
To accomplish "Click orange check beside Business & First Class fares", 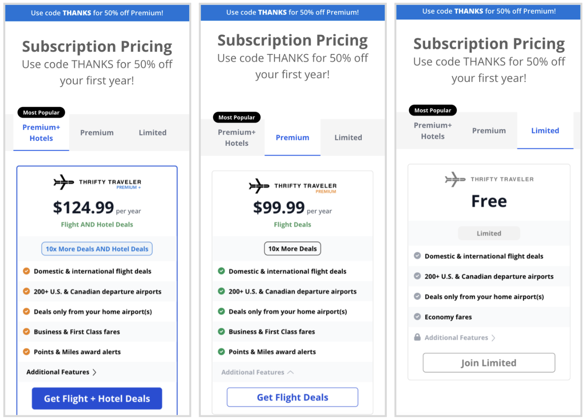I will [x=26, y=331].
